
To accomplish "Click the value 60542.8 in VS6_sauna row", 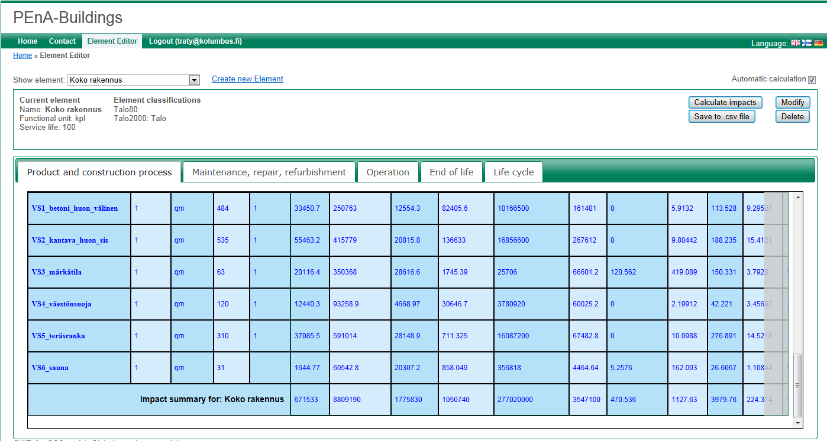I will (x=346, y=368).
